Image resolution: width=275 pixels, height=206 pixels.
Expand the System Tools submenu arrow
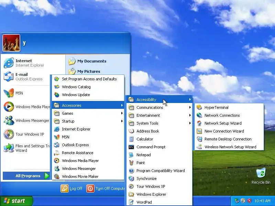click(x=190, y=123)
